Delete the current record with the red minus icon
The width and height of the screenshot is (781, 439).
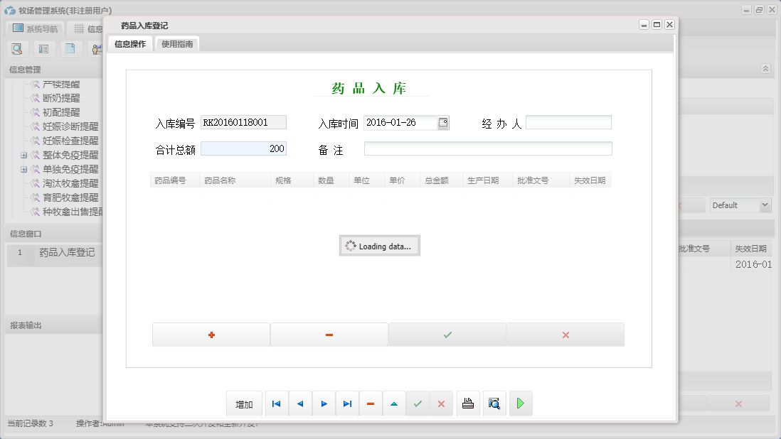coord(371,403)
